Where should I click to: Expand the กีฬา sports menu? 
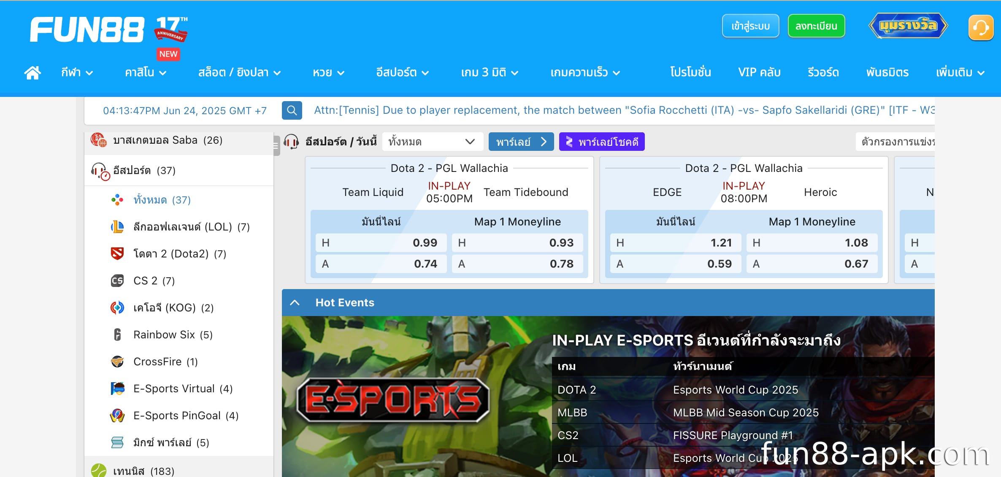(x=77, y=72)
